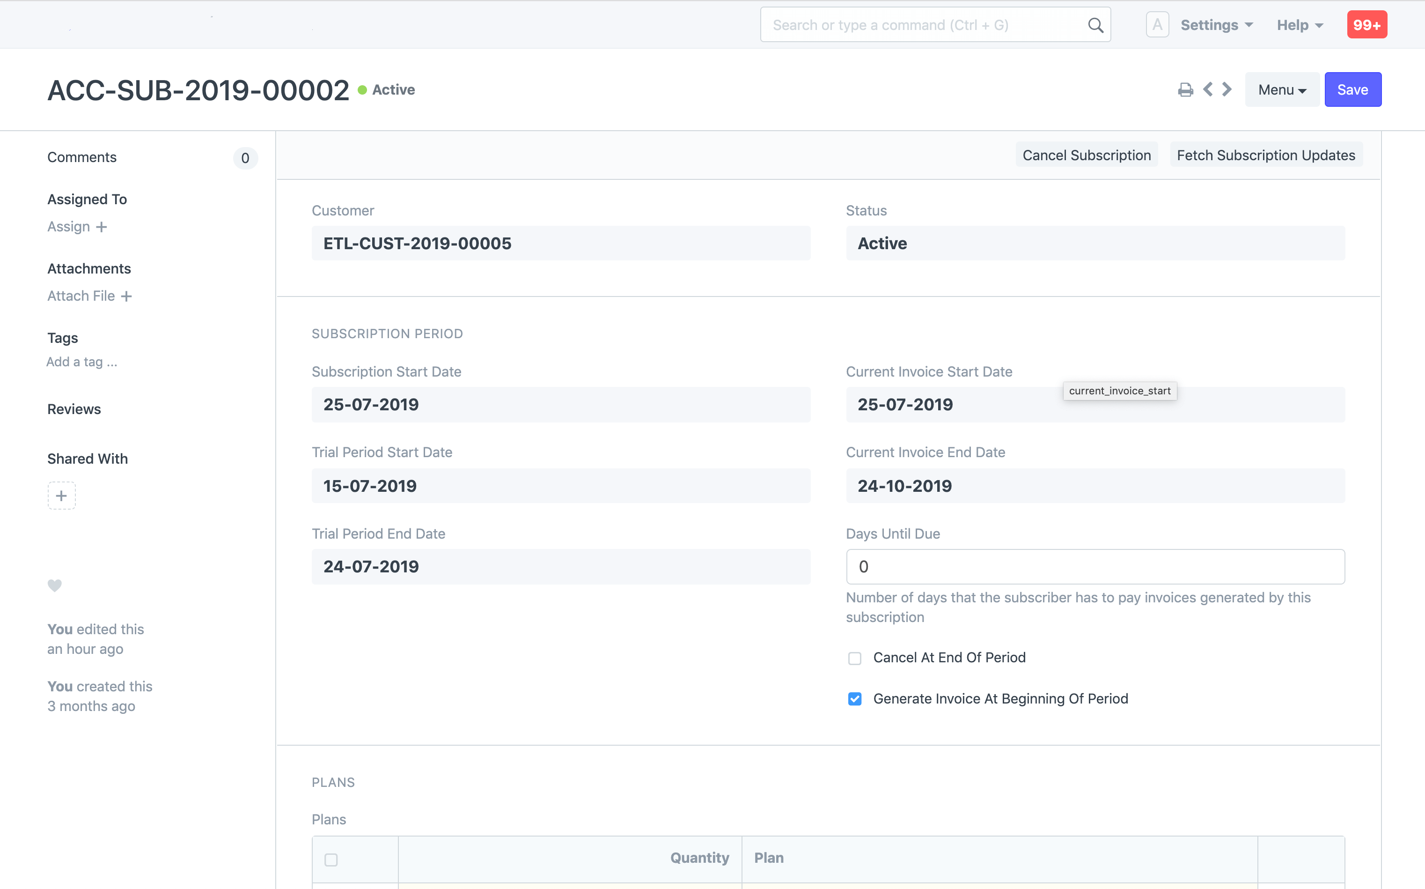Open the Menu dropdown
1425x889 pixels.
click(1282, 90)
